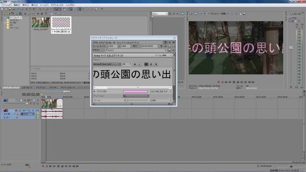Click the scale animate clock icon
Image resolution: width=306 pixels, height=172 pixels.
170,100
